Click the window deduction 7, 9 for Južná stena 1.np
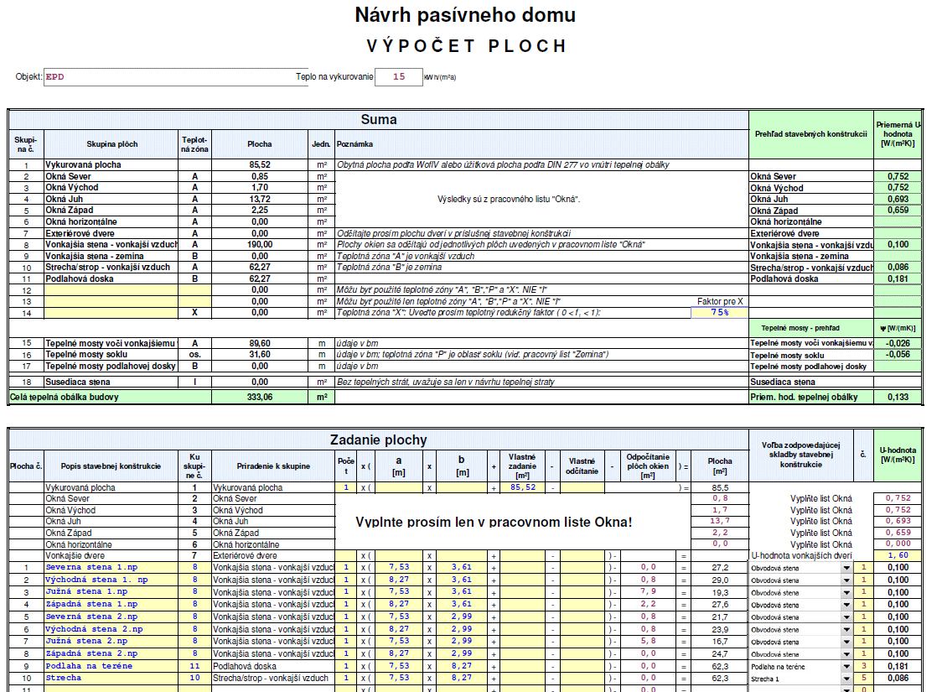The image size is (942, 692). tap(648, 591)
